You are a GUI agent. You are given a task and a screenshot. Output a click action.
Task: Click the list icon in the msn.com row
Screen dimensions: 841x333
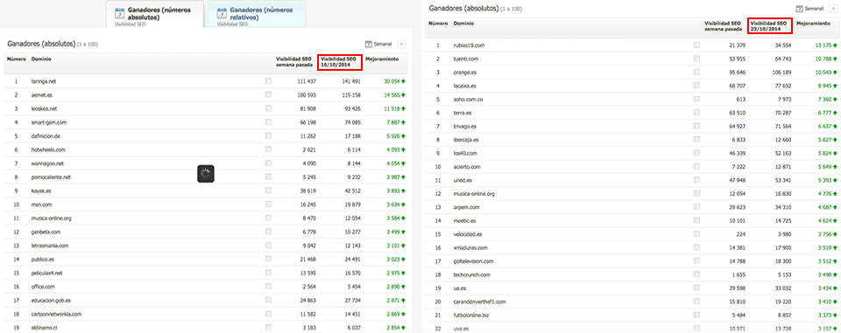268,205
